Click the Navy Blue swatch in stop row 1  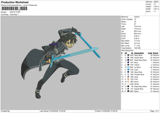click(128, 55)
